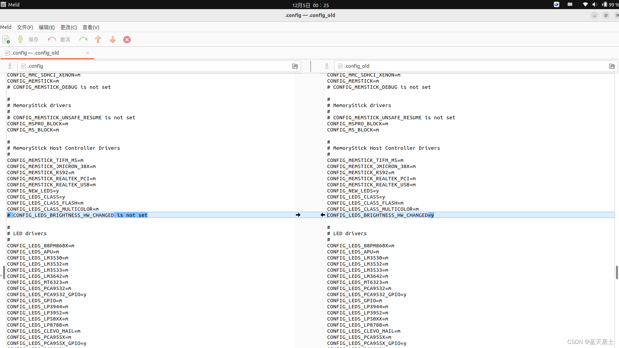The width and height of the screenshot is (619, 348).
Task: Click the .config file chooser field
Action: coord(159,66)
